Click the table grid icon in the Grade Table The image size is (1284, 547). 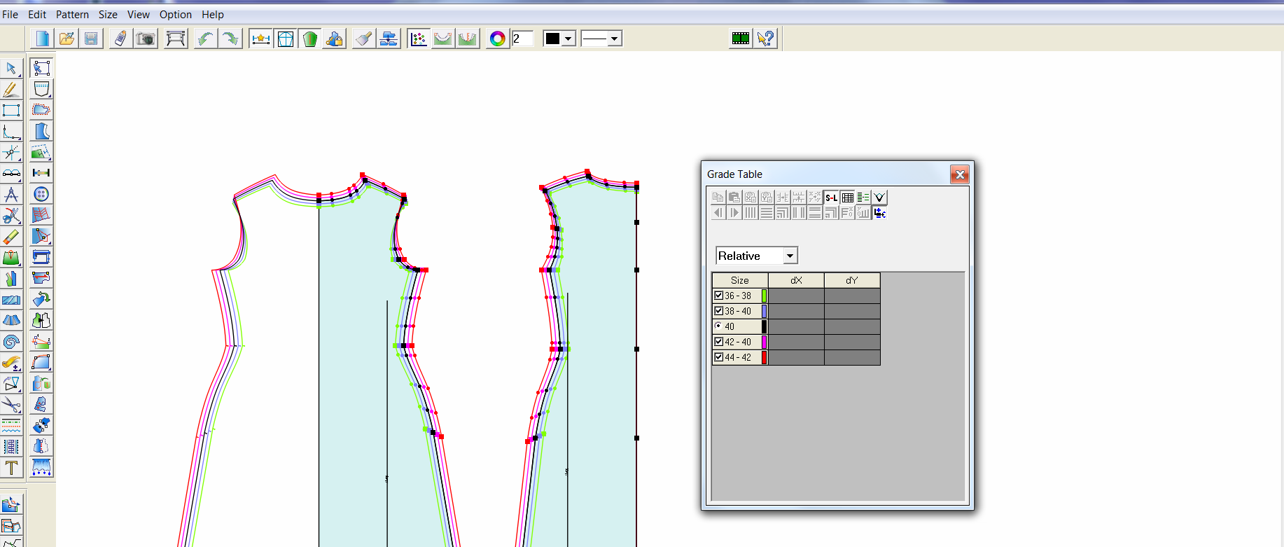[x=847, y=198]
